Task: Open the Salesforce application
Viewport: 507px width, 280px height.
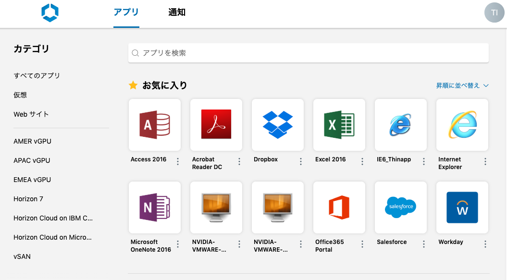Action: tap(400, 207)
